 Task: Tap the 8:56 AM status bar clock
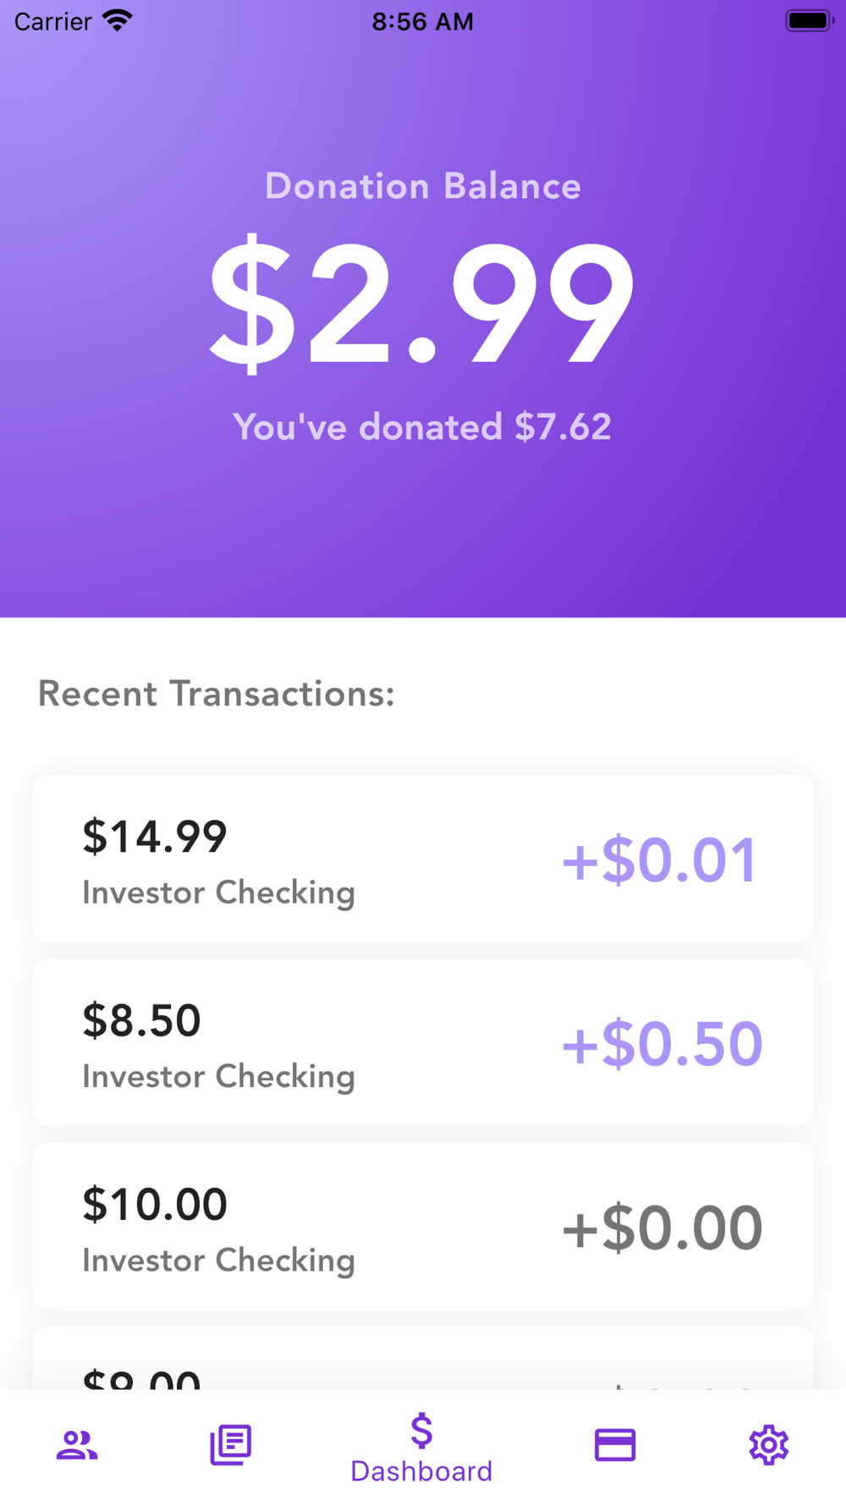423,21
